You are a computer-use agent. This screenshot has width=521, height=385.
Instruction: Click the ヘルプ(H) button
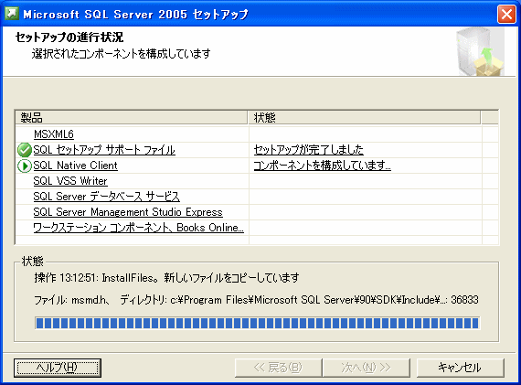coord(58,368)
